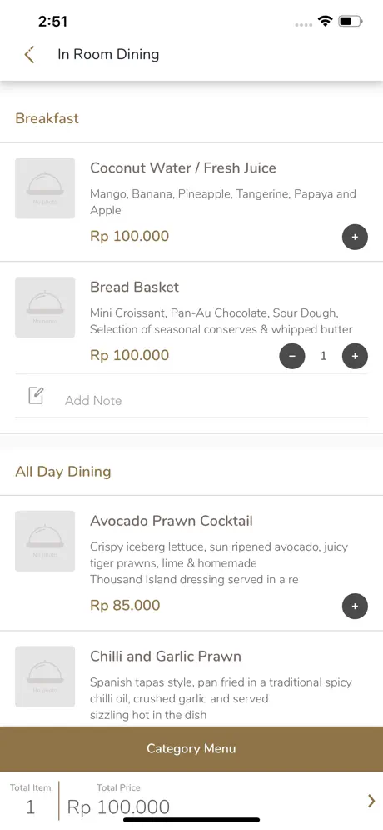
Task: Open the Avocado Prawn Cocktail placeholder image
Action: (x=45, y=541)
